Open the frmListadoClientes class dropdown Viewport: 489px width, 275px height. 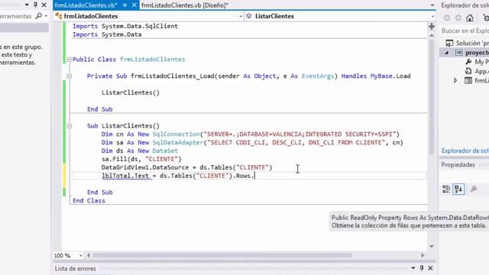click(x=241, y=16)
